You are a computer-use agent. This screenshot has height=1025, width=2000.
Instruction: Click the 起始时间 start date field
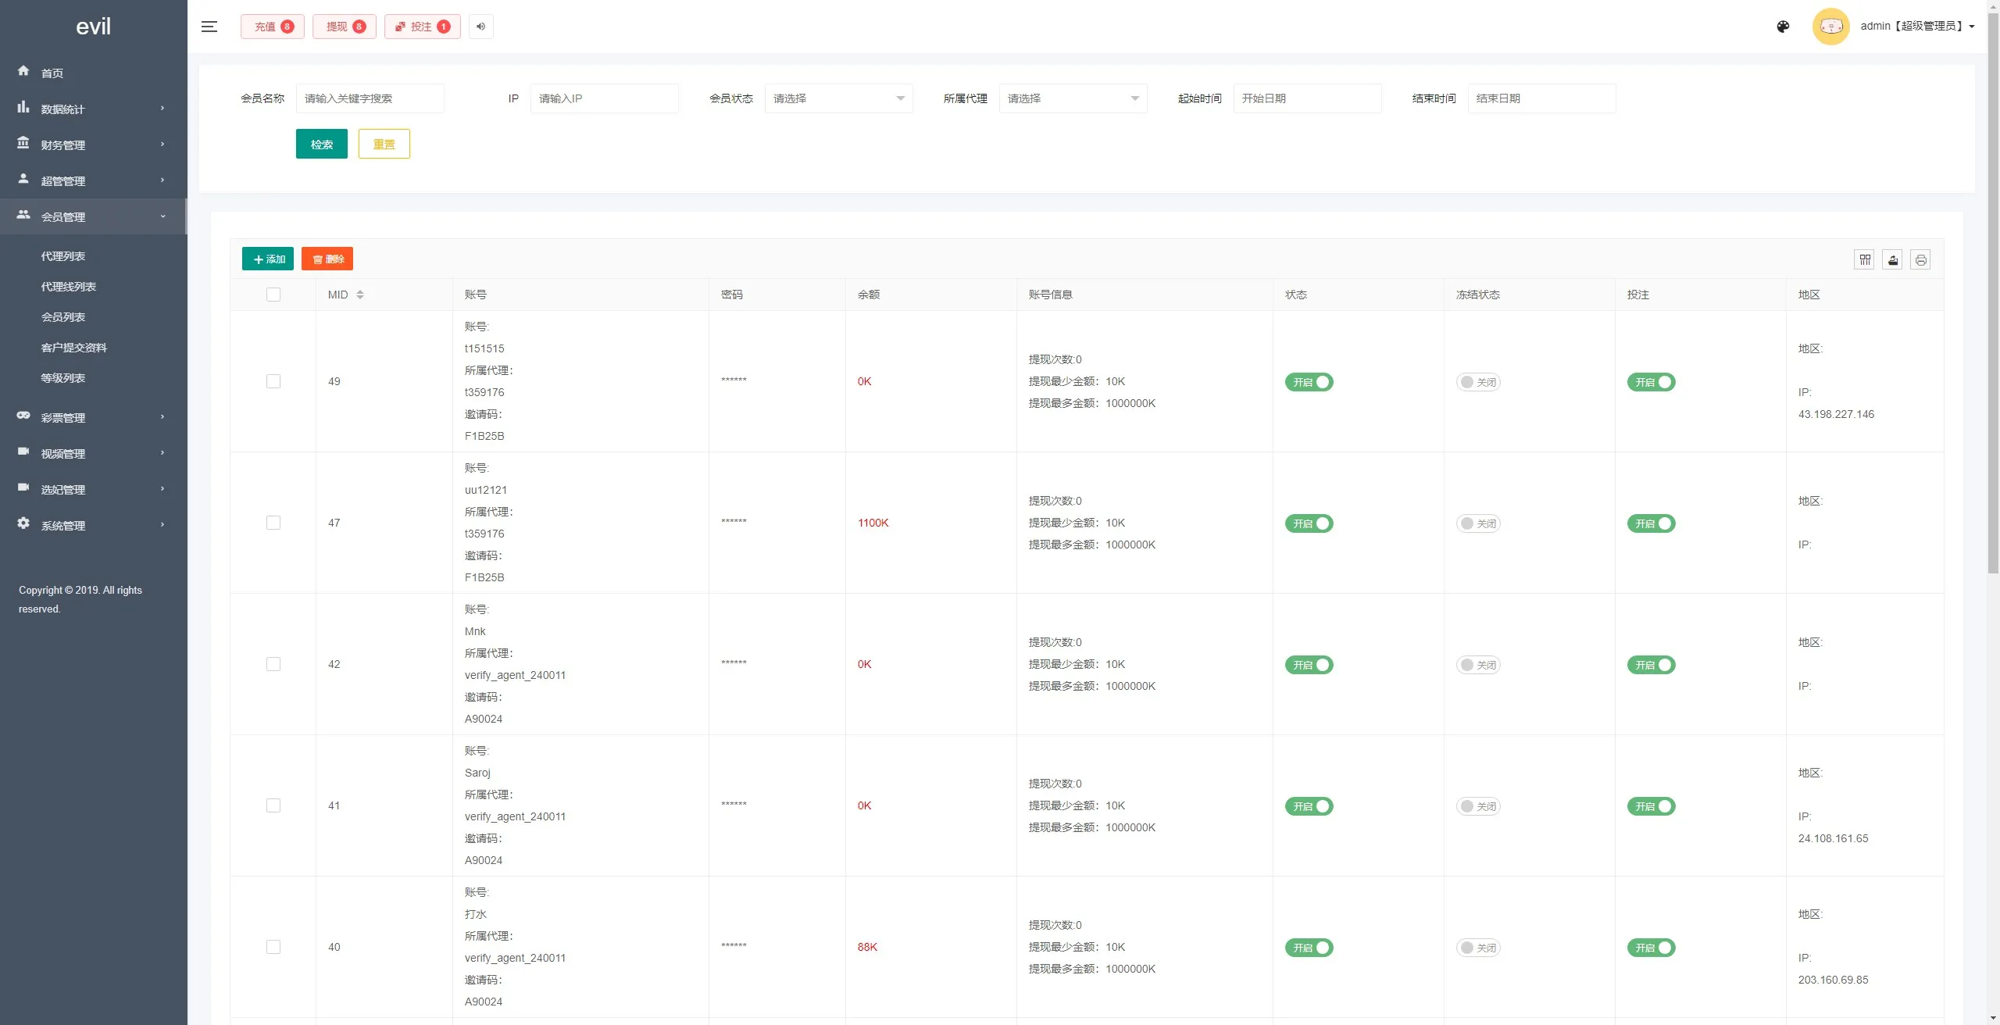(1307, 98)
